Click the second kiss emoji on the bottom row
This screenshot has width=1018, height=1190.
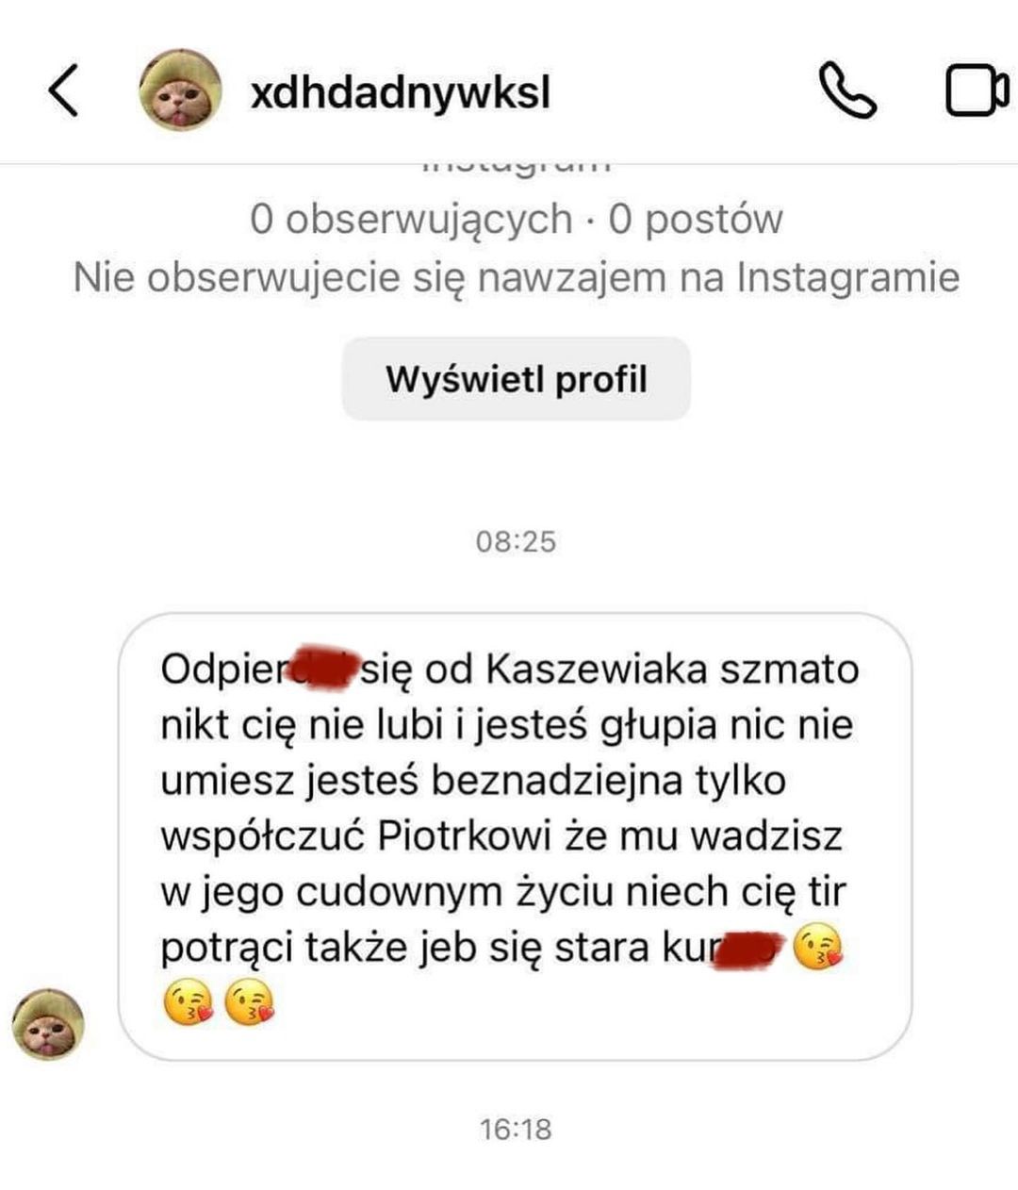click(251, 1002)
